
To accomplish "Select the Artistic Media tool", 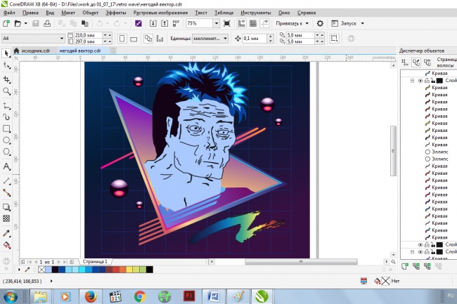I will [6, 117].
